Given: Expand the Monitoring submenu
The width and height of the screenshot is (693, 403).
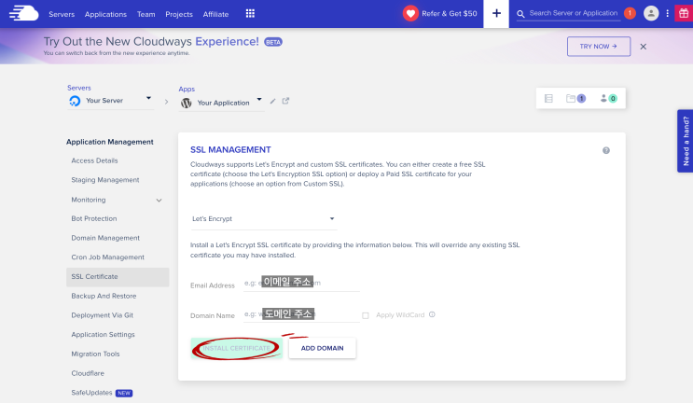Looking at the screenshot, I should pyautogui.click(x=159, y=201).
